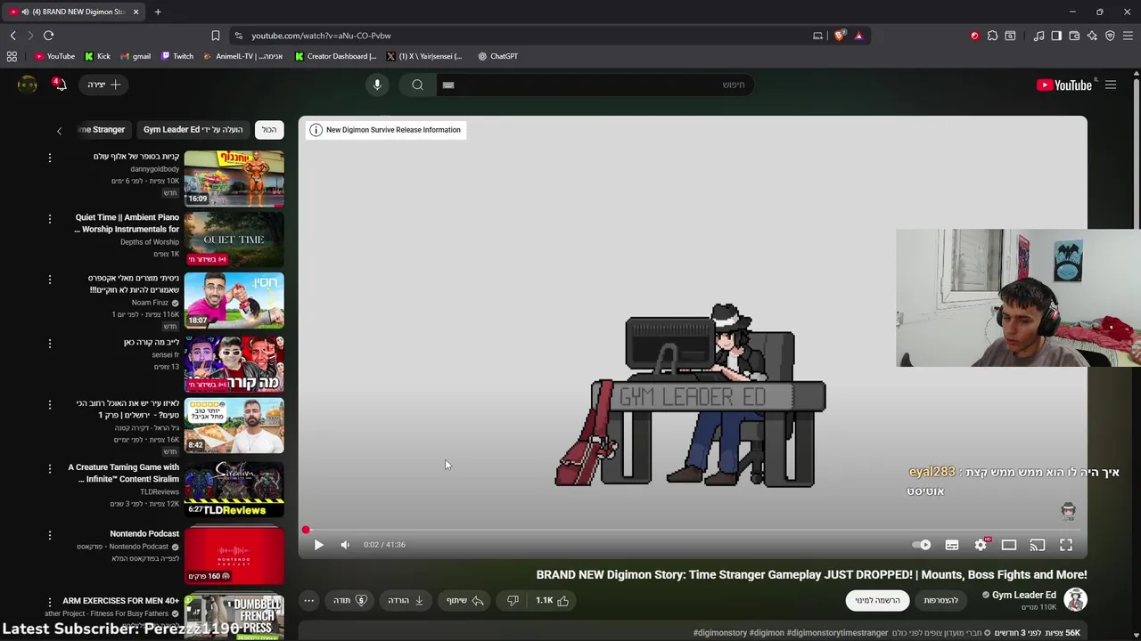Enter fullscreen mode
This screenshot has width=1141, height=641.
pyautogui.click(x=1066, y=545)
